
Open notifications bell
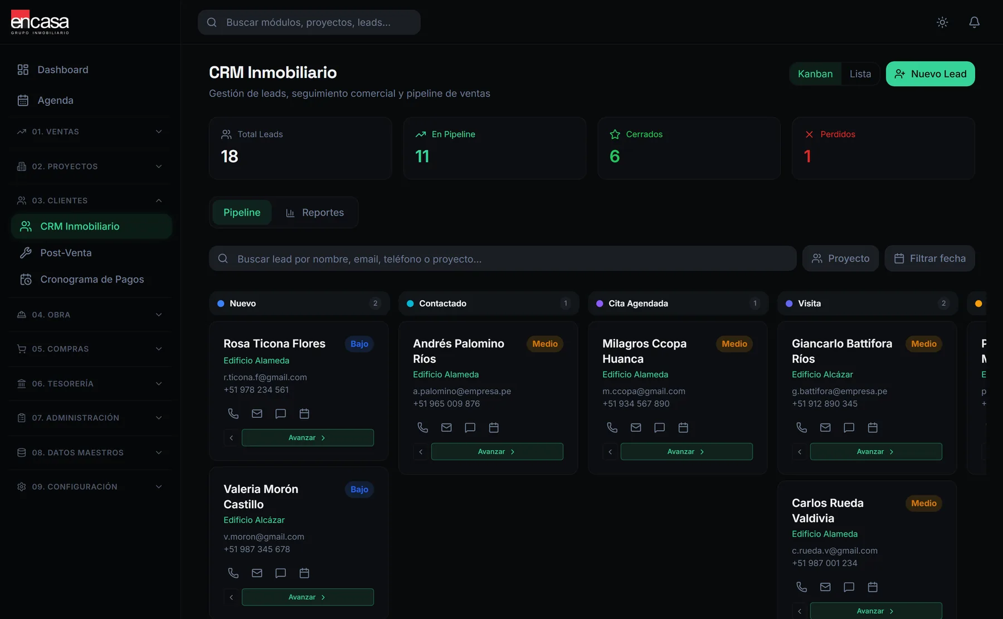[x=974, y=22]
